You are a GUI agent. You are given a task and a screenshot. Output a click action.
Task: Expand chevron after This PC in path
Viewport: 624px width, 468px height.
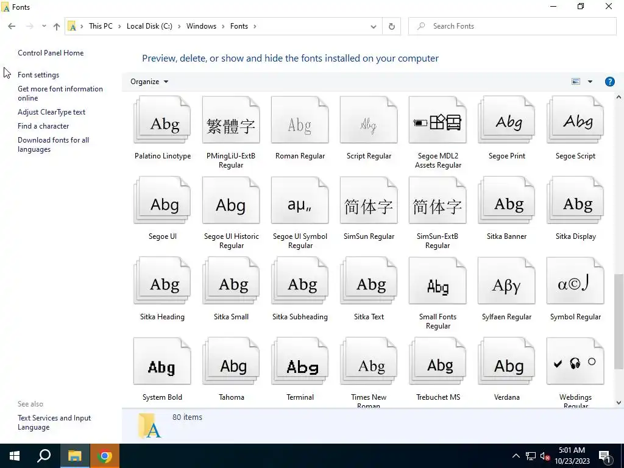coord(119,26)
